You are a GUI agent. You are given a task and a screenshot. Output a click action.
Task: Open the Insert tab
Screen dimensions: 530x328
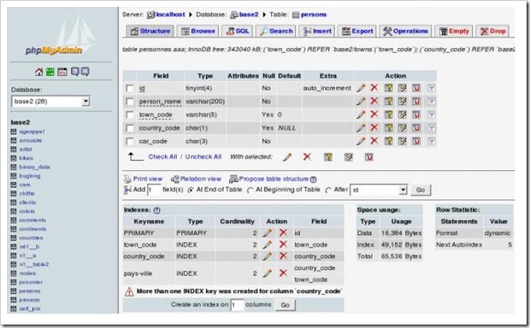[317, 31]
